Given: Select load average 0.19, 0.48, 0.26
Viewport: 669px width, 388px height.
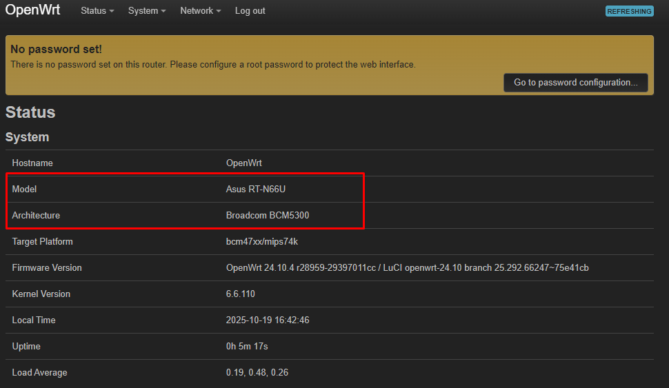Looking at the screenshot, I should pyautogui.click(x=257, y=372).
